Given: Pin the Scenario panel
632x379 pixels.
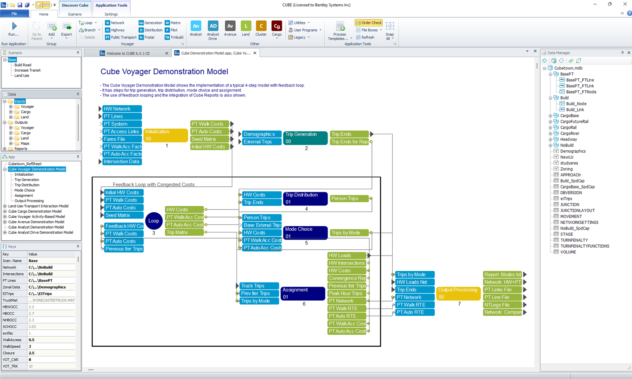Looking at the screenshot, I should coord(78,53).
